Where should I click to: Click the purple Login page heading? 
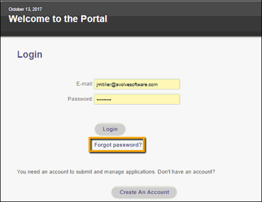(30, 54)
